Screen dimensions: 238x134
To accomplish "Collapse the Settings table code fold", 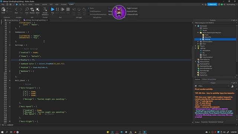I will pos(10,45).
